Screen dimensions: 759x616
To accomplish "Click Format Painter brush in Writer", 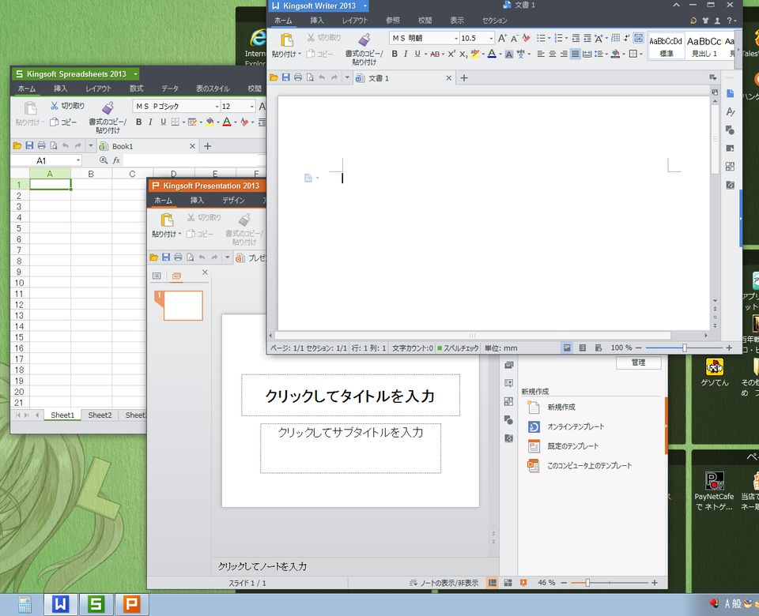I will tap(364, 39).
